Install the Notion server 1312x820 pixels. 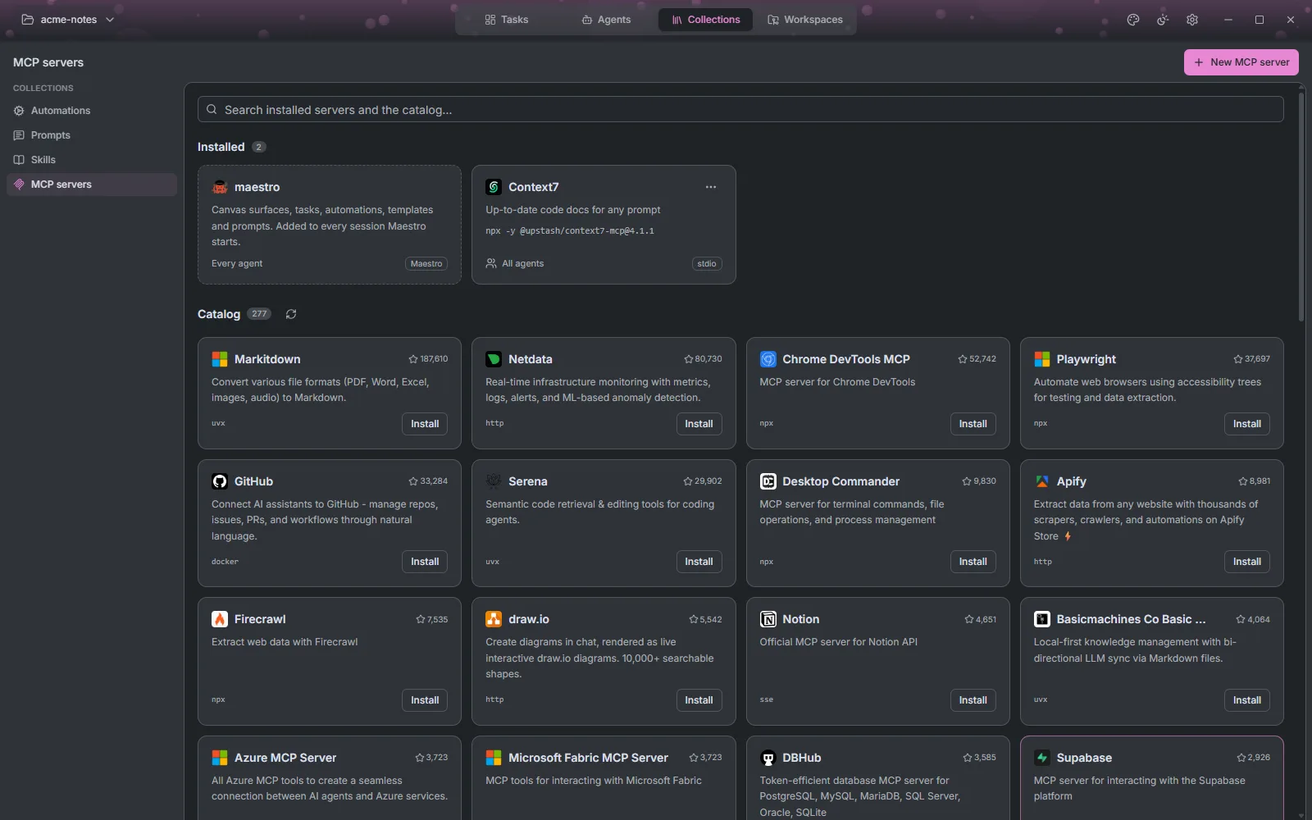click(x=973, y=700)
